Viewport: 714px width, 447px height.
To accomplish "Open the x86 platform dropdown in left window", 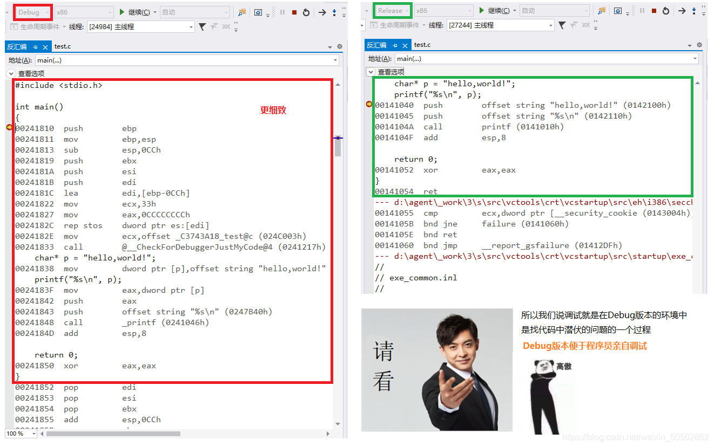I will 84,12.
